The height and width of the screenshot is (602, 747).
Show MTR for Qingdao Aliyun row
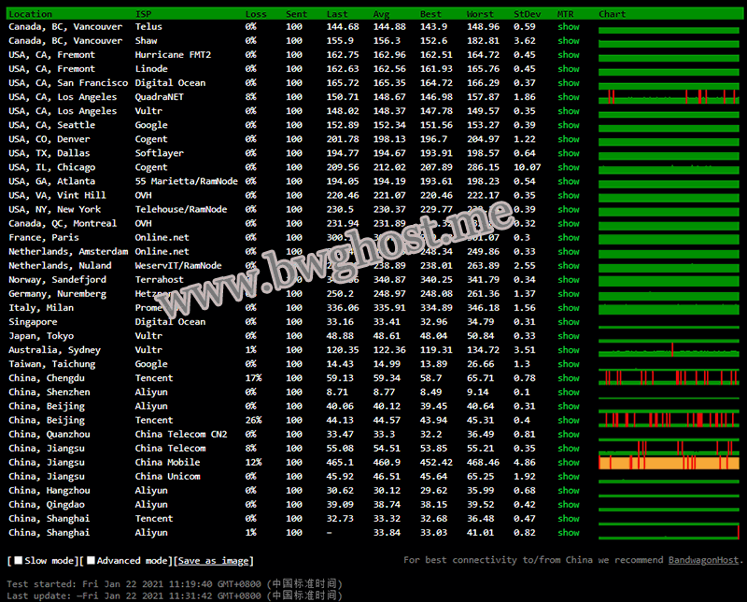[569, 505]
